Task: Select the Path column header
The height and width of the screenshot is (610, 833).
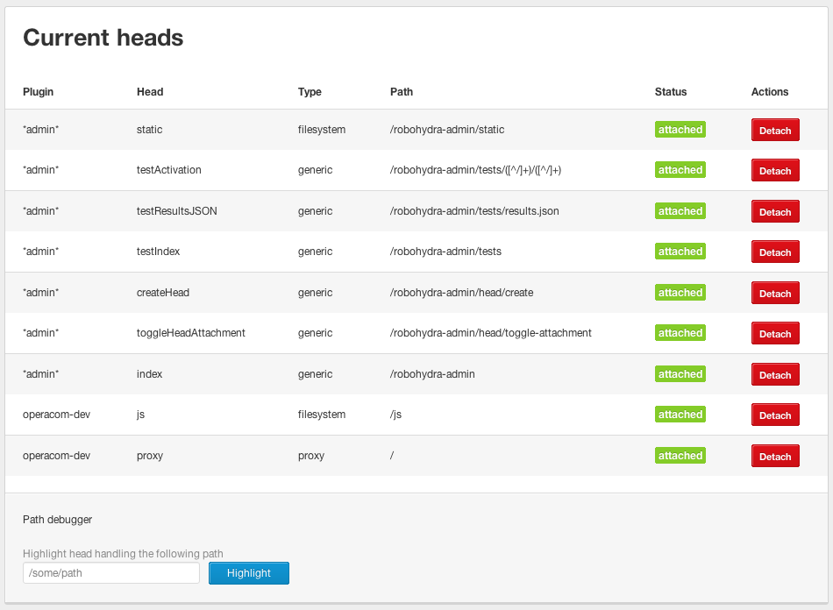Action: click(401, 91)
